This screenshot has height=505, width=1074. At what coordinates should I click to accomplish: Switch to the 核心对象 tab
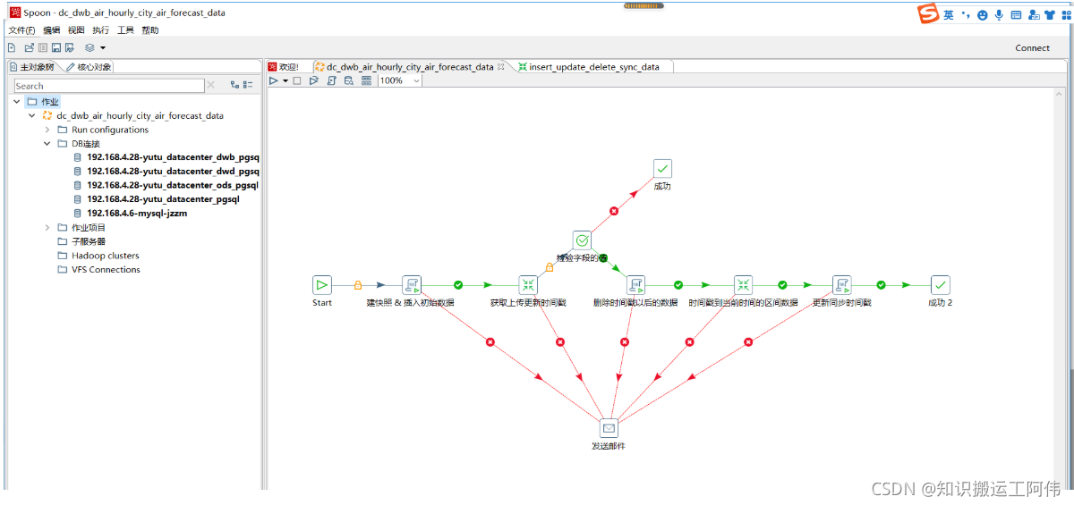(x=88, y=67)
